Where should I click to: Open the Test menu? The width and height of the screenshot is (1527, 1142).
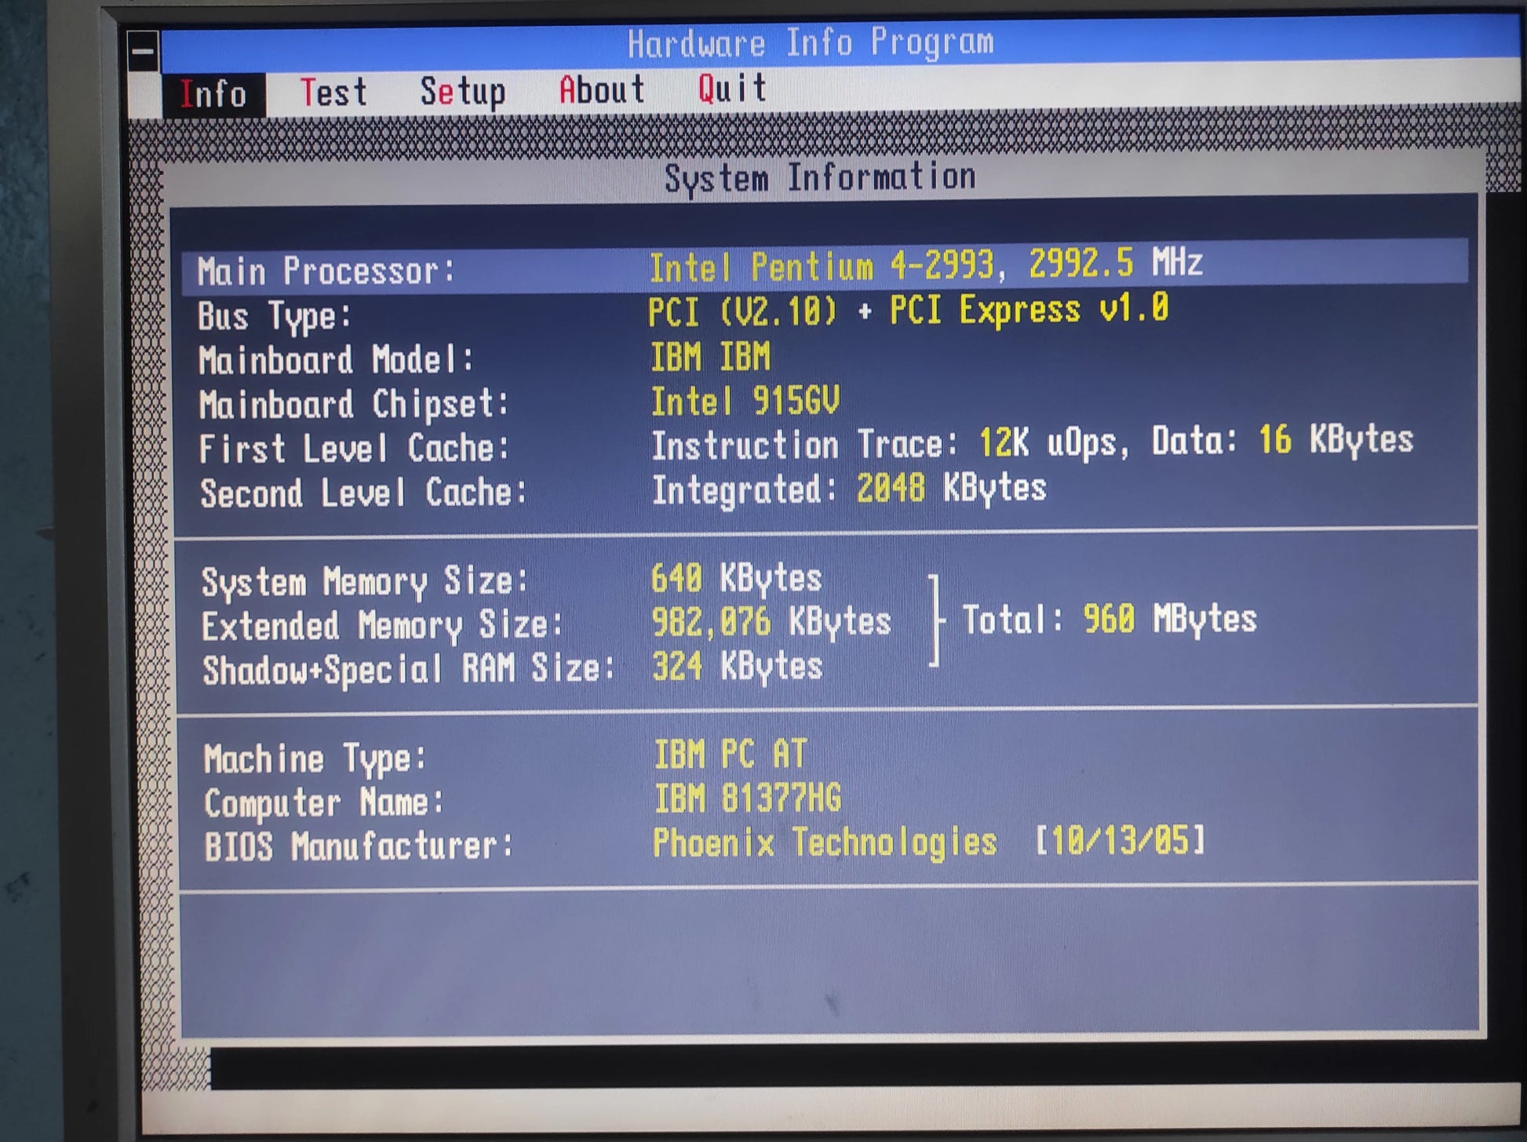(x=333, y=93)
